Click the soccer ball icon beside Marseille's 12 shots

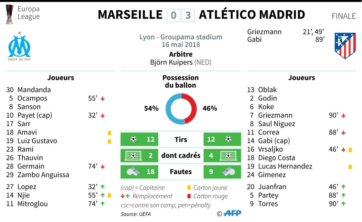coord(133,139)
